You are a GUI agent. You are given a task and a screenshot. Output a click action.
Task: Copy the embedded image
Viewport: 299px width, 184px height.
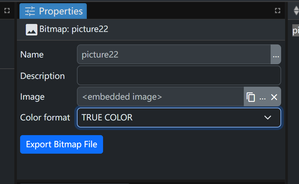(x=251, y=97)
